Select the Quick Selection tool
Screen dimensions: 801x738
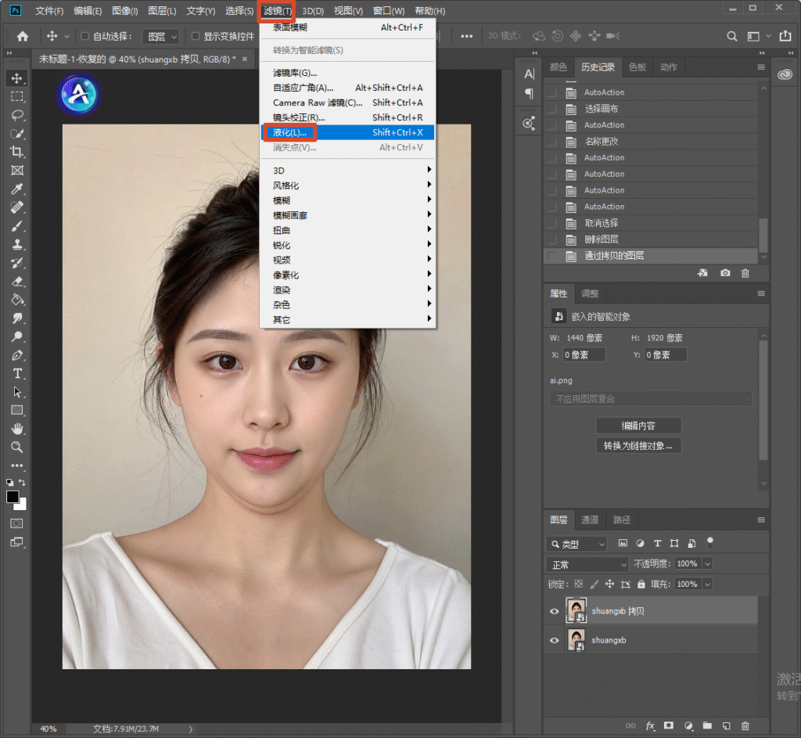click(17, 133)
